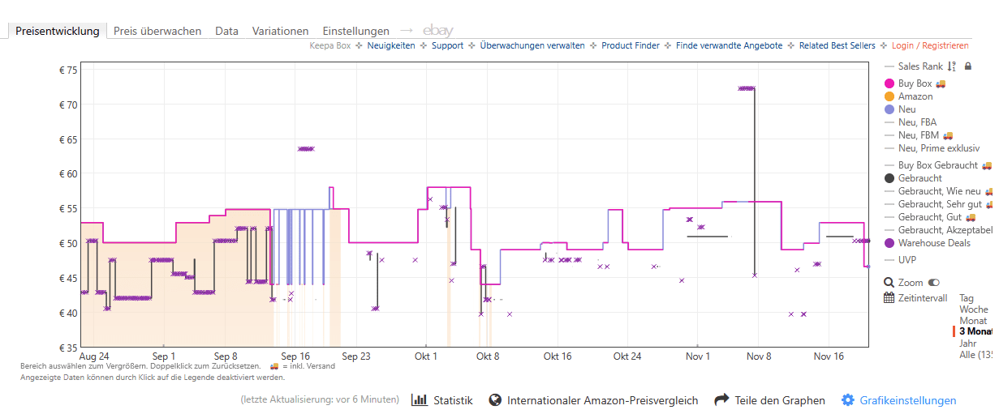Select the Jahr time range

point(967,344)
